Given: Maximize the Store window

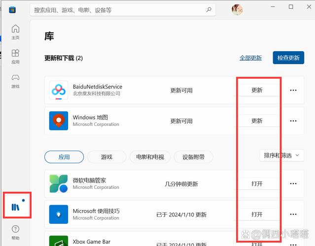Looking at the screenshot, I should [x=291, y=7].
